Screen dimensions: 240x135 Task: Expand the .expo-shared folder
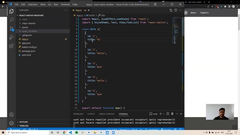pyautogui.click(x=43, y=23)
